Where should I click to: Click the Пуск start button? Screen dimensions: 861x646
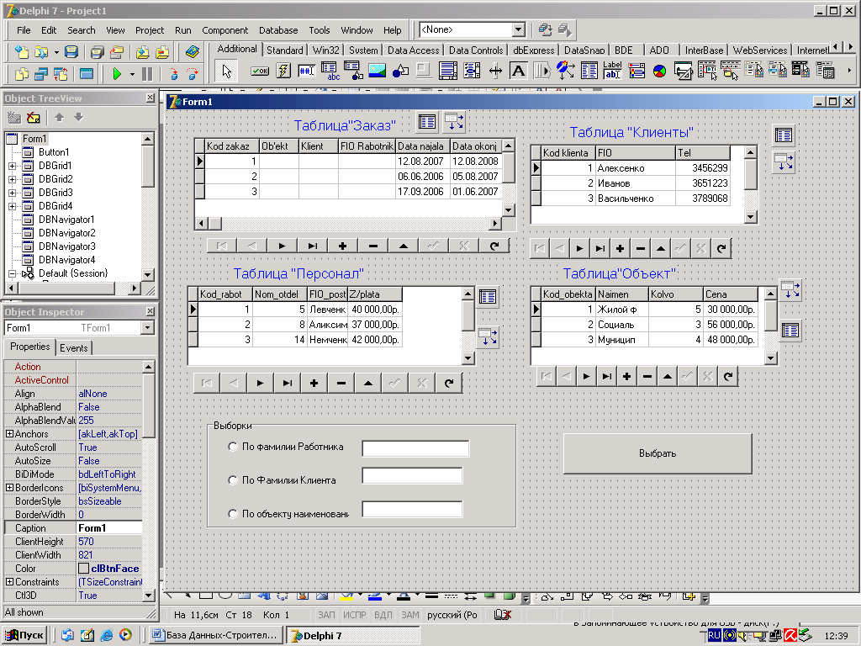click(24, 635)
